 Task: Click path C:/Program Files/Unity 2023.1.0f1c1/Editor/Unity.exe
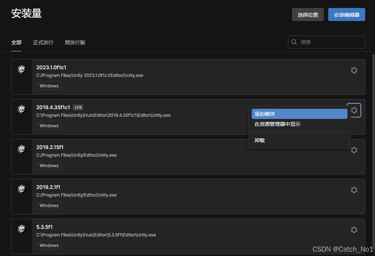coord(90,75)
